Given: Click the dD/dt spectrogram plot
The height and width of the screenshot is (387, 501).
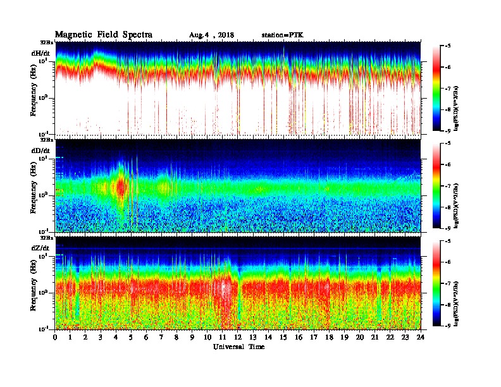Looking at the screenshot, I should [238, 185].
